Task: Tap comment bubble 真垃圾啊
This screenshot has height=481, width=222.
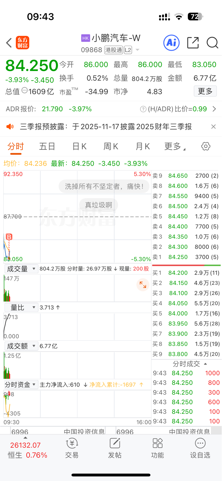Action: point(98,205)
